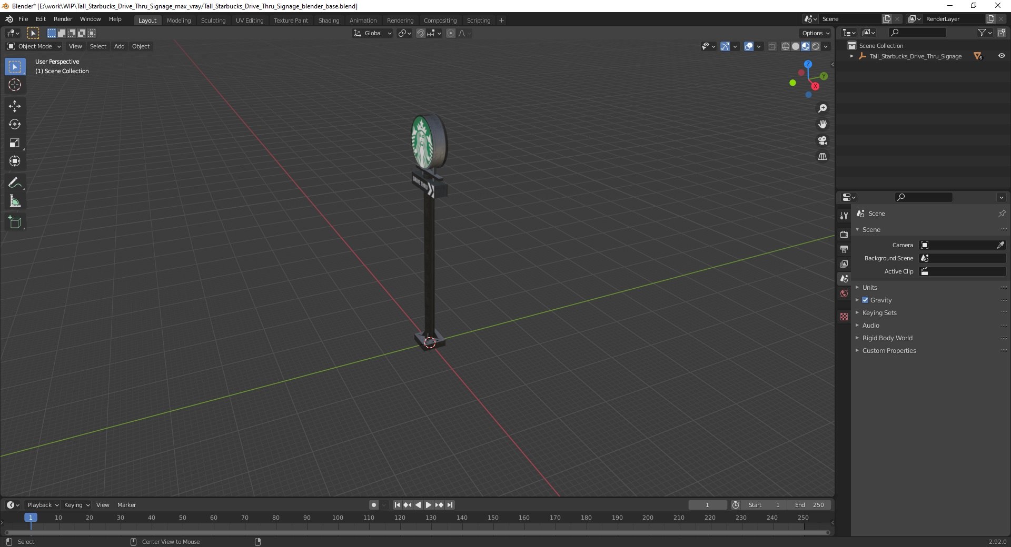Screen dimensions: 1011x547
Task: Activate the Transform tool
Action: tap(15, 161)
